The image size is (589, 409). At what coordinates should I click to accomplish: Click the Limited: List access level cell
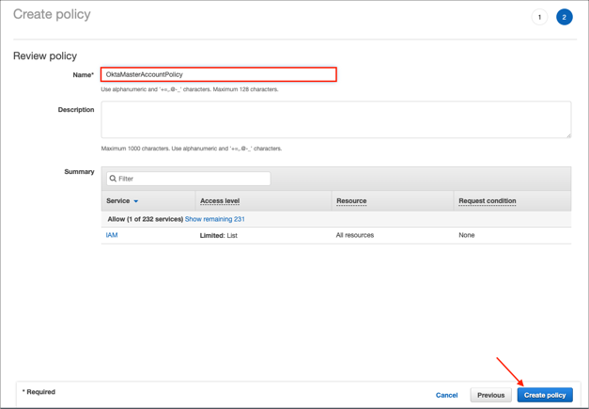point(219,235)
